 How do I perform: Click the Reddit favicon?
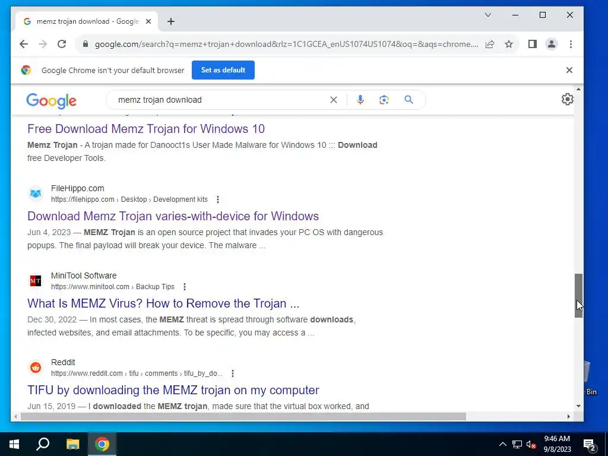(36, 368)
